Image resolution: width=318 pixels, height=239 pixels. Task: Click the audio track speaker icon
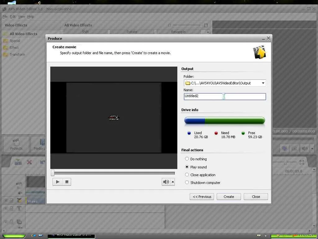pos(20,193)
